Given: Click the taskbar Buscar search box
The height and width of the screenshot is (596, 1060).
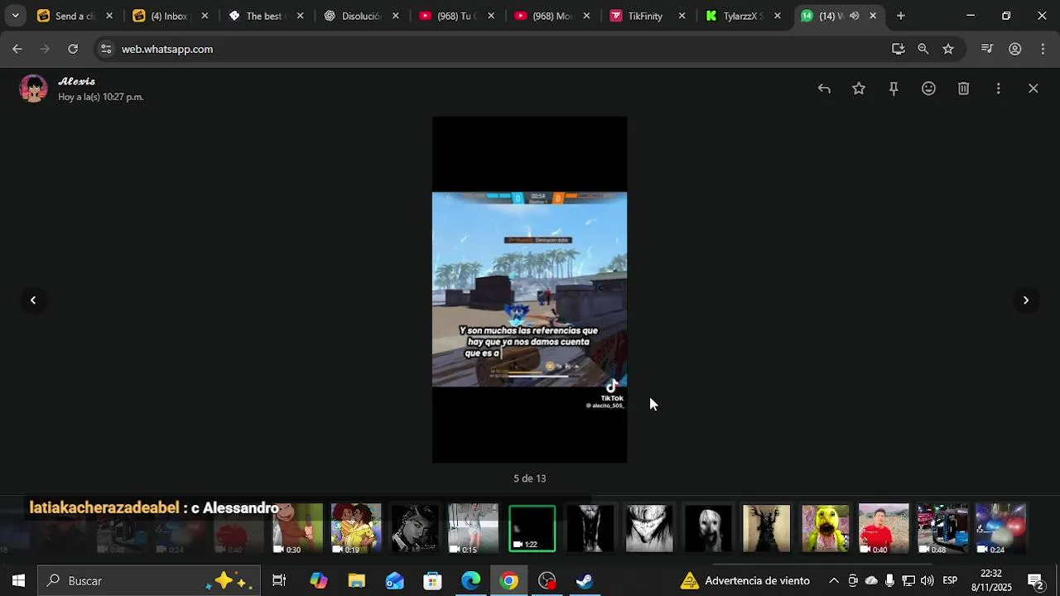Looking at the screenshot, I should pos(149,581).
